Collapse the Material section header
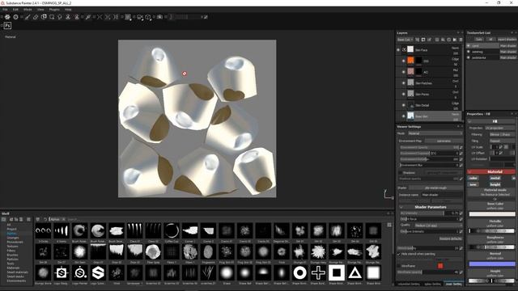Viewport: 518px width, 291px height. click(x=469, y=172)
